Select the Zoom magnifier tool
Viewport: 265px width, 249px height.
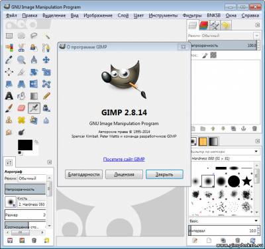click(x=21, y=60)
